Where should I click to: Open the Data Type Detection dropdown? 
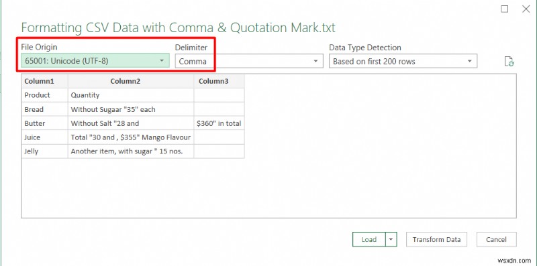point(403,61)
